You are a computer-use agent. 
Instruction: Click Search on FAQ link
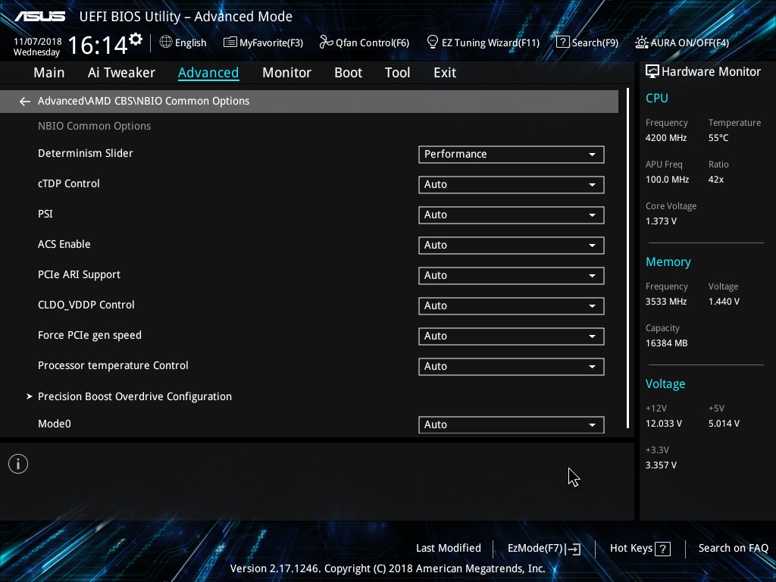pyautogui.click(x=733, y=548)
